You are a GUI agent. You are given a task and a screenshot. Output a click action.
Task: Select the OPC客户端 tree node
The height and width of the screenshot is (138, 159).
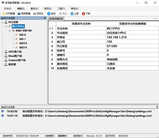(x=15, y=52)
